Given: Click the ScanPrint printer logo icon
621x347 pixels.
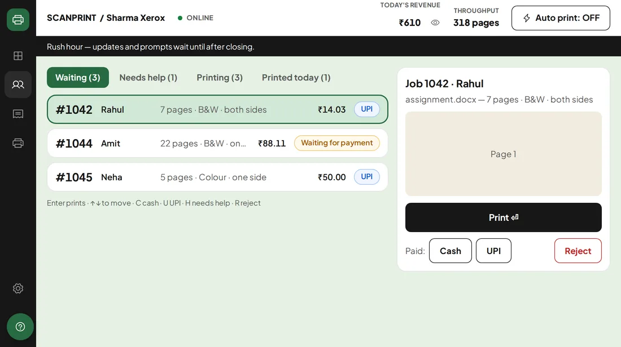Looking at the screenshot, I should point(18,19).
